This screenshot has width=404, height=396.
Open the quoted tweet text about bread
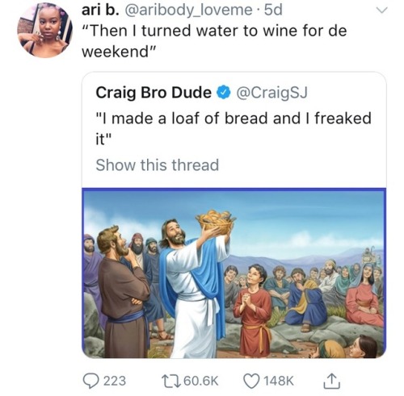tap(234, 128)
